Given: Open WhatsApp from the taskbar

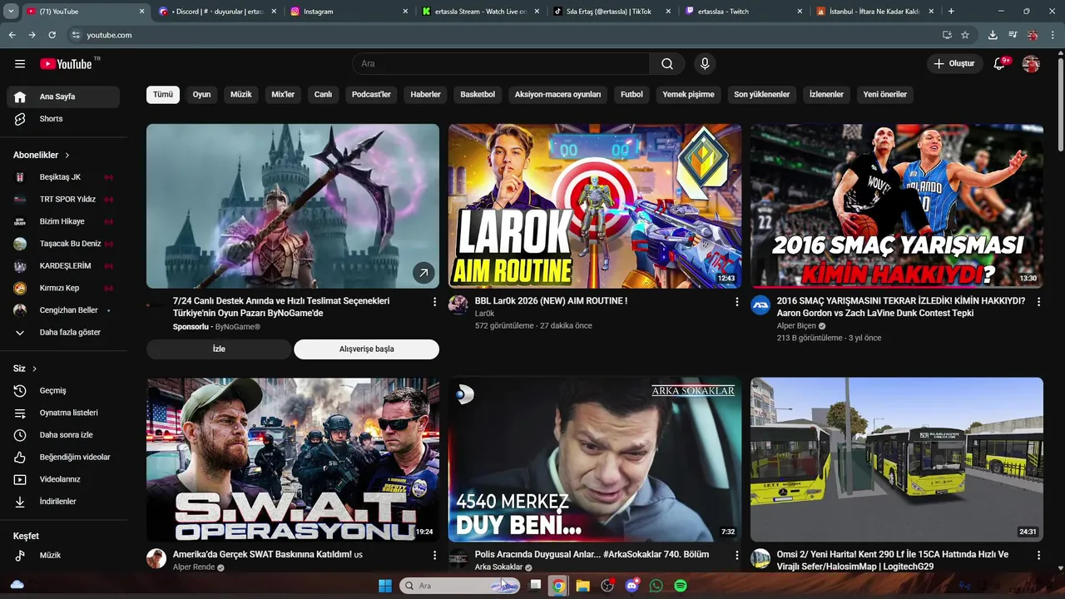Looking at the screenshot, I should [x=656, y=586].
